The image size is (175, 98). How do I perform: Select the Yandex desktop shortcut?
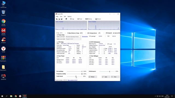tap(3, 50)
